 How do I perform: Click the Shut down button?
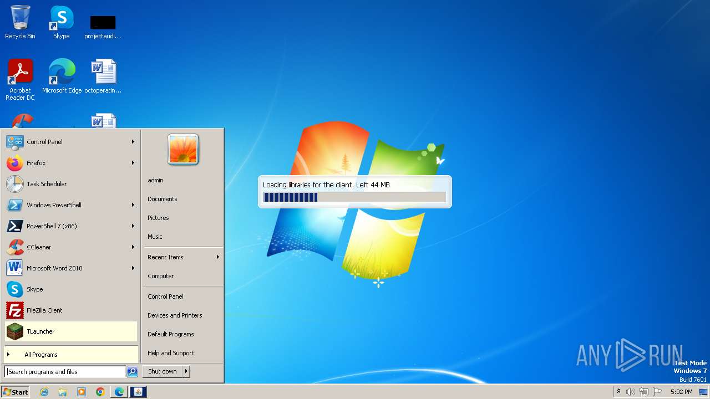pyautogui.click(x=163, y=371)
